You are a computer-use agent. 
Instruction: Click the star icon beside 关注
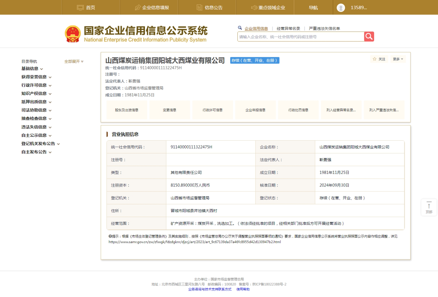point(375,59)
